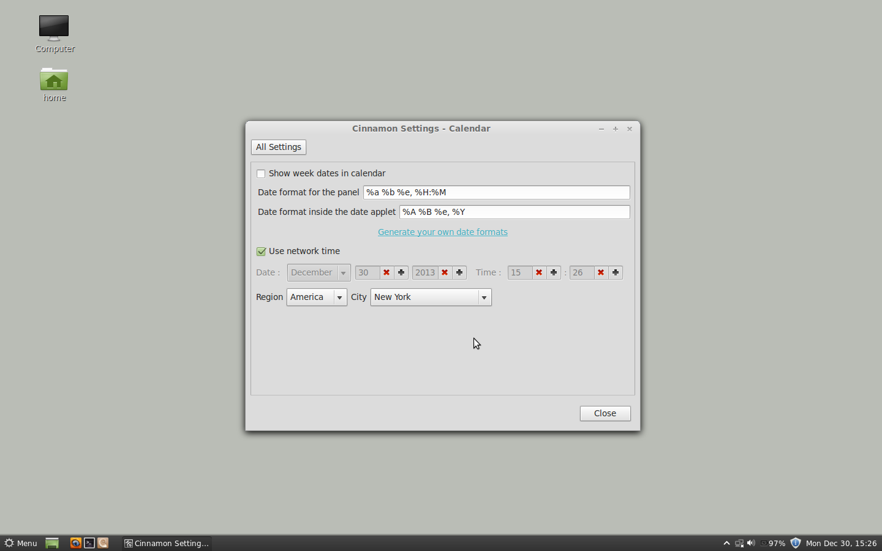
Task: Decrease the minutes with the red X
Action: (x=601, y=272)
